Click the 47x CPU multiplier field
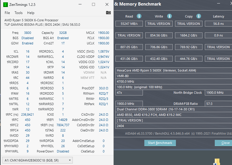Image resolution: width=232 pixels, height=165 pixels. [x=129, y=93]
